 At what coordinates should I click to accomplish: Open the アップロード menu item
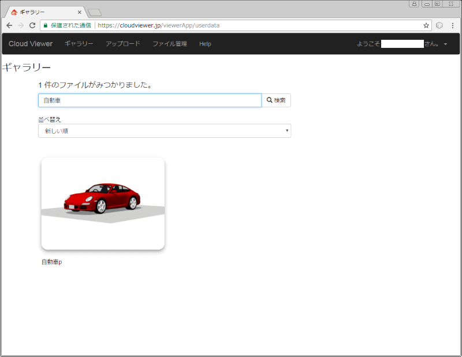(123, 44)
